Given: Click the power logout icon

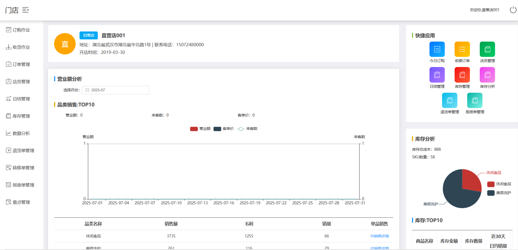Looking at the screenshot, I should (513, 10).
